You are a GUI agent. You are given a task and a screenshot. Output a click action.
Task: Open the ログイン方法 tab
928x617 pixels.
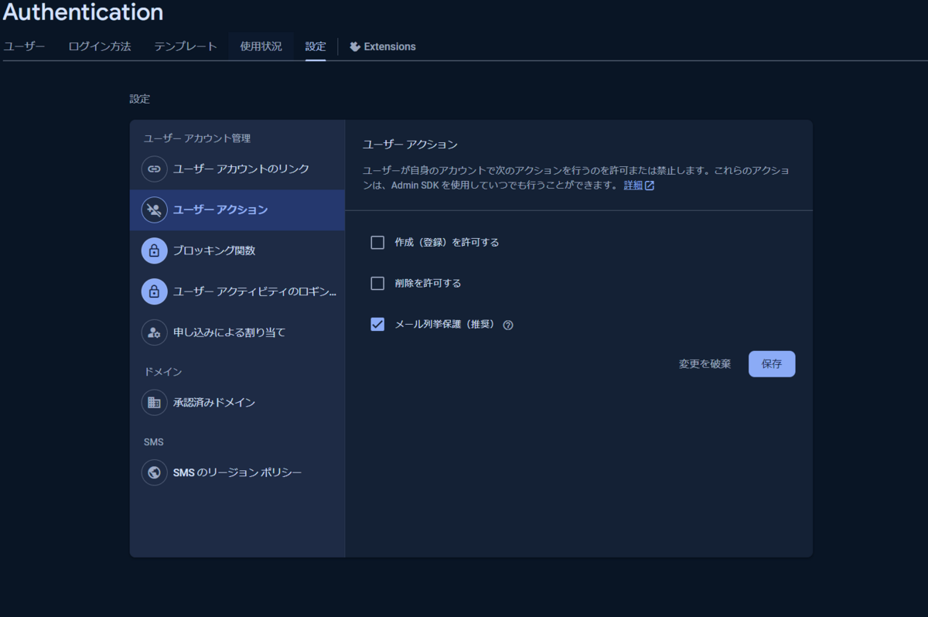pos(99,46)
